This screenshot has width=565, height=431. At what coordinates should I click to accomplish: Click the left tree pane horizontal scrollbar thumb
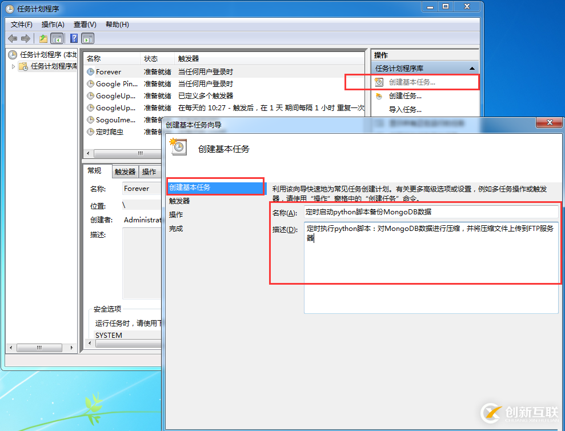(x=39, y=348)
